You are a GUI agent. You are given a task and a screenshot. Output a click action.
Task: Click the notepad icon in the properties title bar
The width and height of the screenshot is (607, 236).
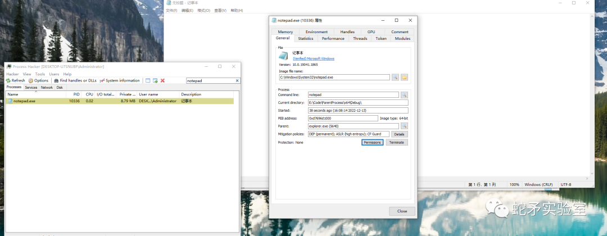coord(274,20)
